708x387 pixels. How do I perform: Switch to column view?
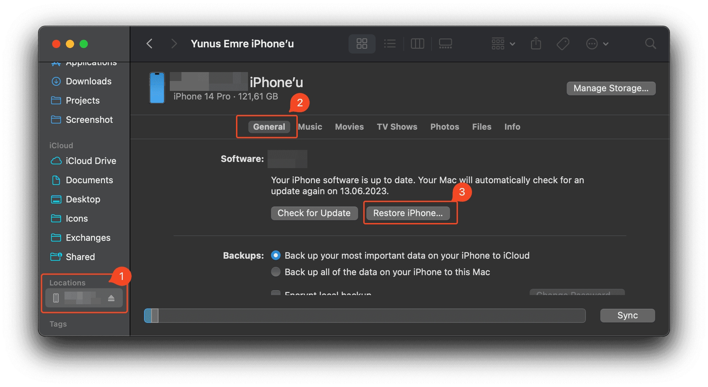417,44
